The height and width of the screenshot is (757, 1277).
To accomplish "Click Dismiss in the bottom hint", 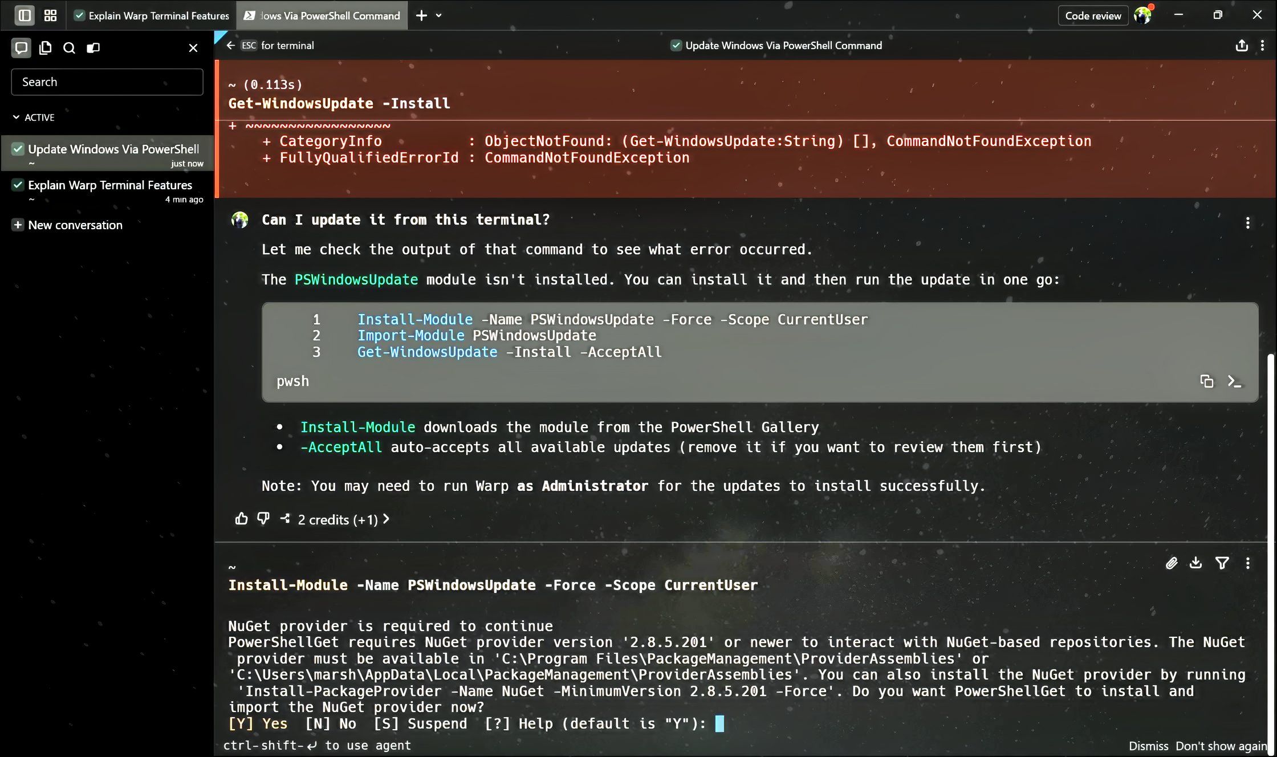I will 1148,746.
